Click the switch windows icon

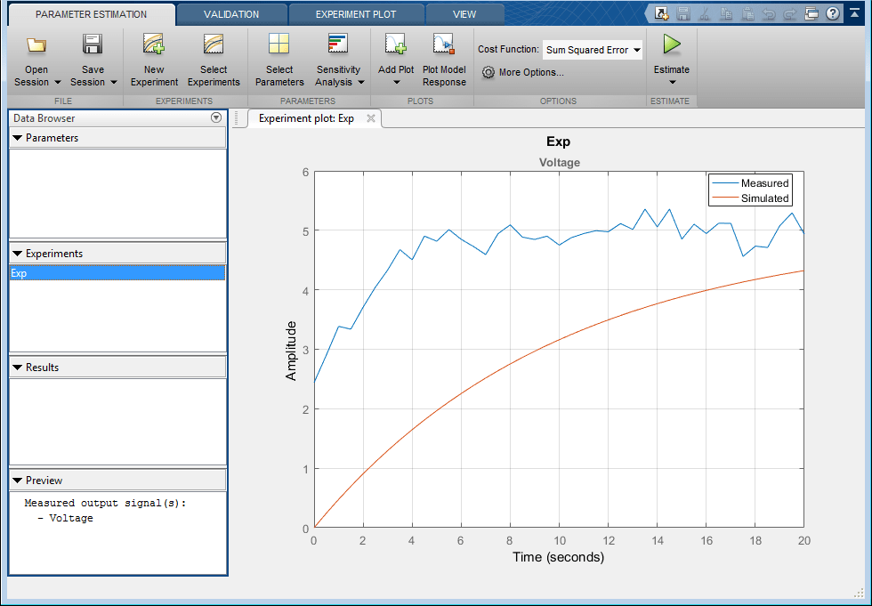point(811,13)
